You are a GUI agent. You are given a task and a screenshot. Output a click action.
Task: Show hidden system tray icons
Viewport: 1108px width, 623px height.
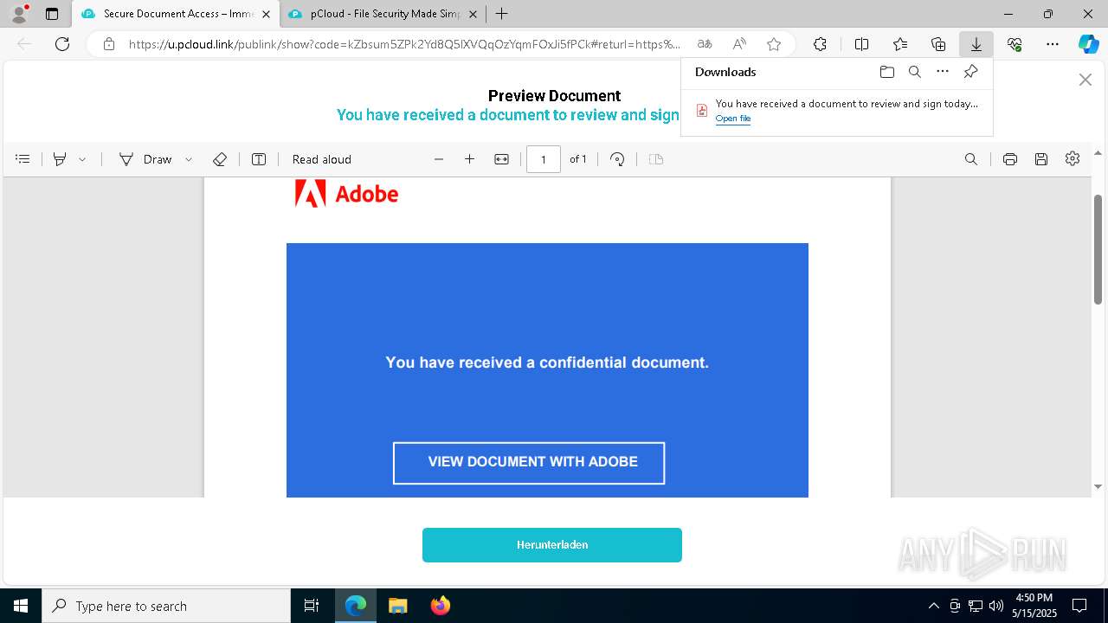pyautogui.click(x=933, y=606)
